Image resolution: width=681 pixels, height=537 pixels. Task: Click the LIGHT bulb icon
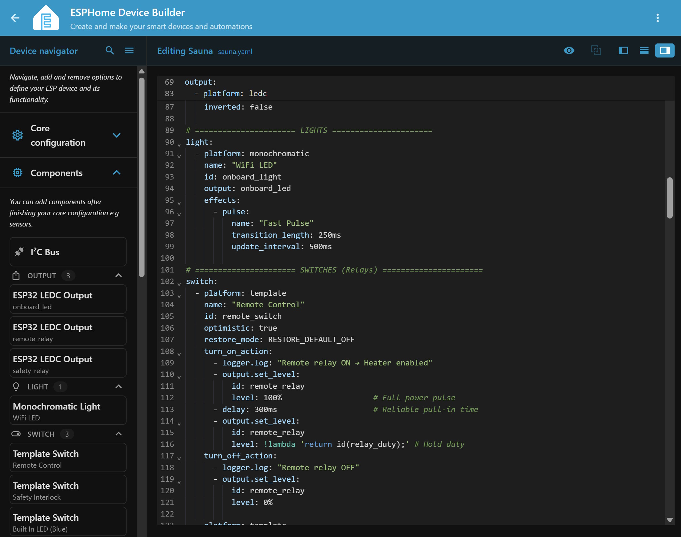[x=16, y=387]
